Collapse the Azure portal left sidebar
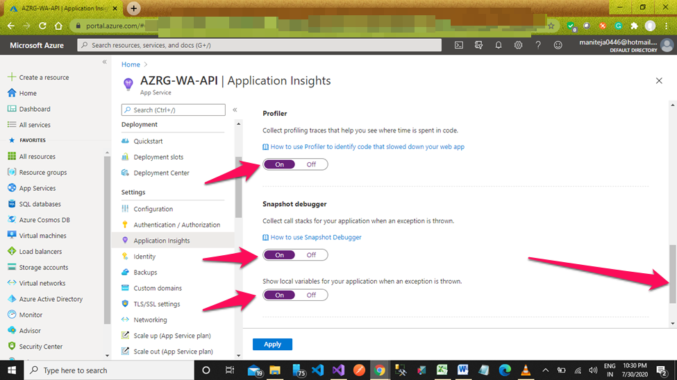677x380 pixels. (x=104, y=62)
